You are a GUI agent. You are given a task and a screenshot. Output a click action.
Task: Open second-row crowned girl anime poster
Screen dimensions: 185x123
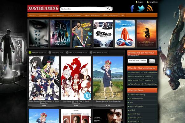click(44, 116)
